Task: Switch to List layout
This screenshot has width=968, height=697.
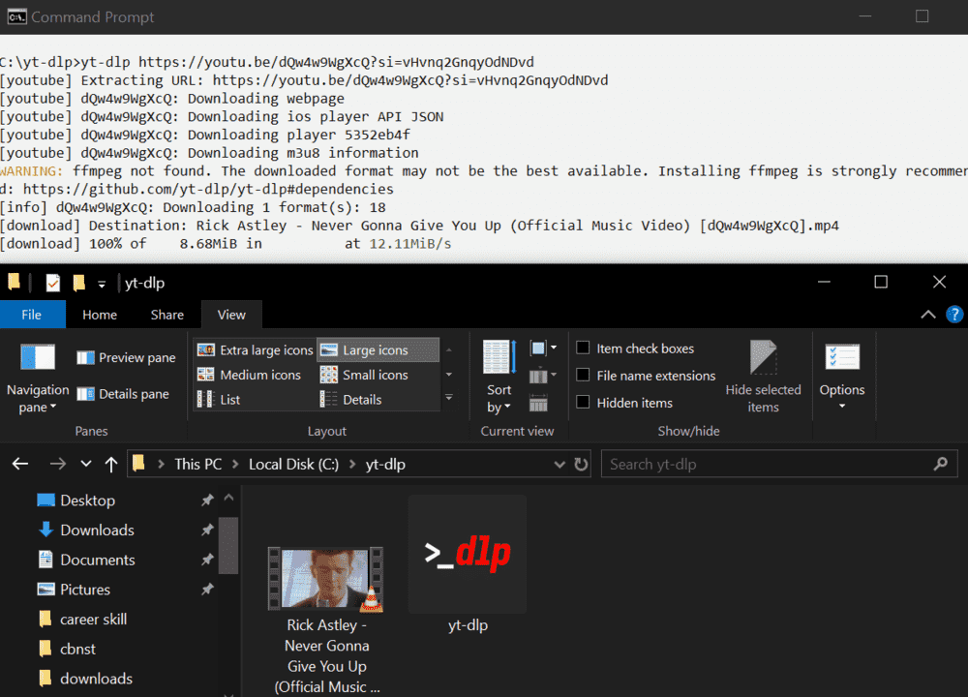Action: [x=219, y=400]
